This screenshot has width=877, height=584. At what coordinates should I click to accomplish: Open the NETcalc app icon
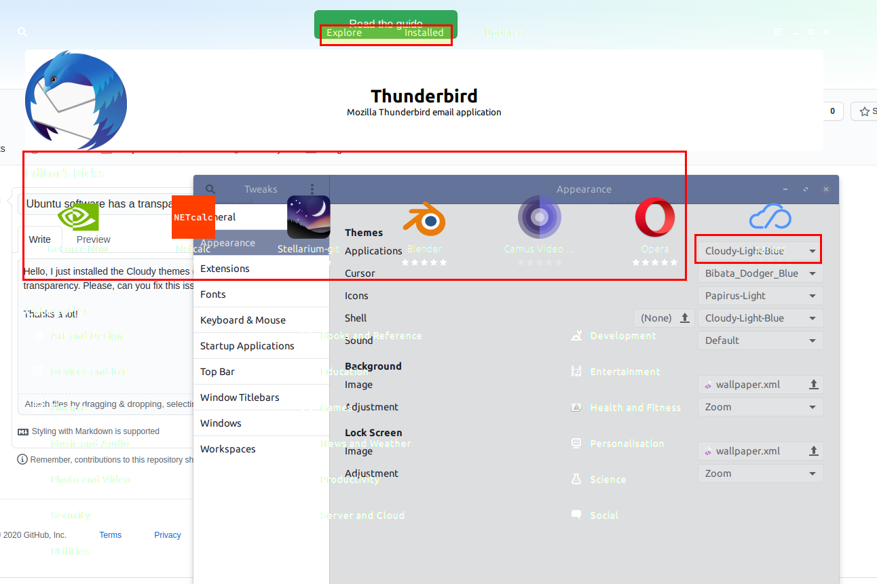pyautogui.click(x=193, y=217)
